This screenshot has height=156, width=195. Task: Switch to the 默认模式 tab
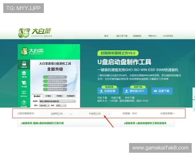tap(37, 96)
